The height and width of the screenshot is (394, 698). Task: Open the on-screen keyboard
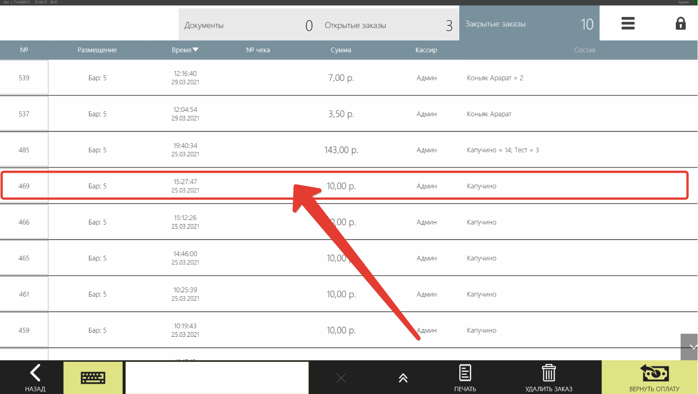coord(93,378)
